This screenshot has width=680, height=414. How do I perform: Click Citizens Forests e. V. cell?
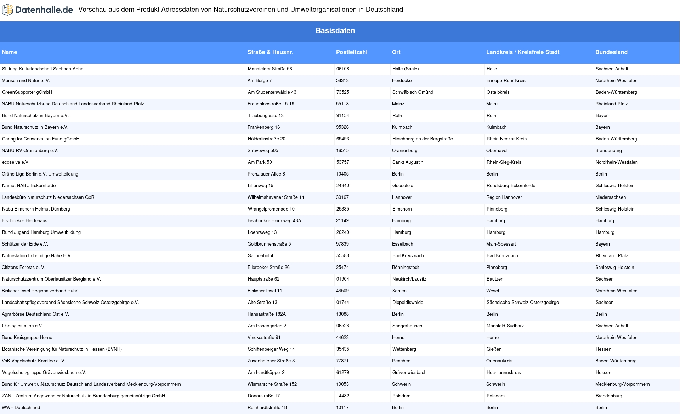(x=24, y=268)
